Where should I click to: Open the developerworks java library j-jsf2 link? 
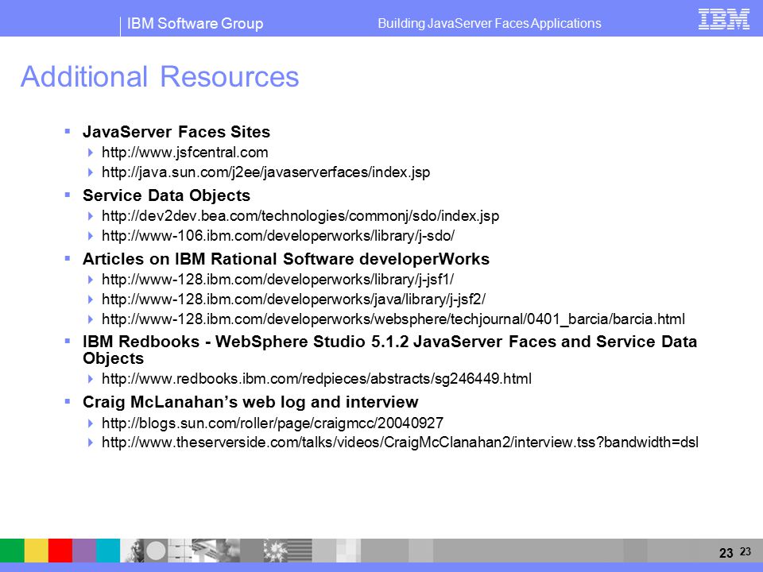[293, 300]
